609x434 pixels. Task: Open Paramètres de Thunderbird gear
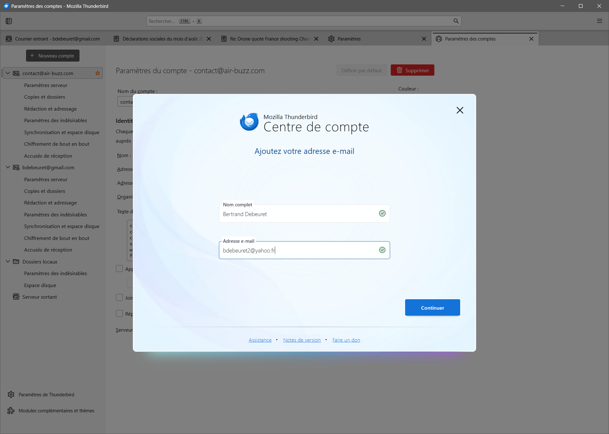point(11,394)
